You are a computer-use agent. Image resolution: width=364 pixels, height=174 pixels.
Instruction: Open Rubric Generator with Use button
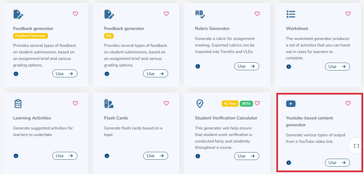(246, 66)
